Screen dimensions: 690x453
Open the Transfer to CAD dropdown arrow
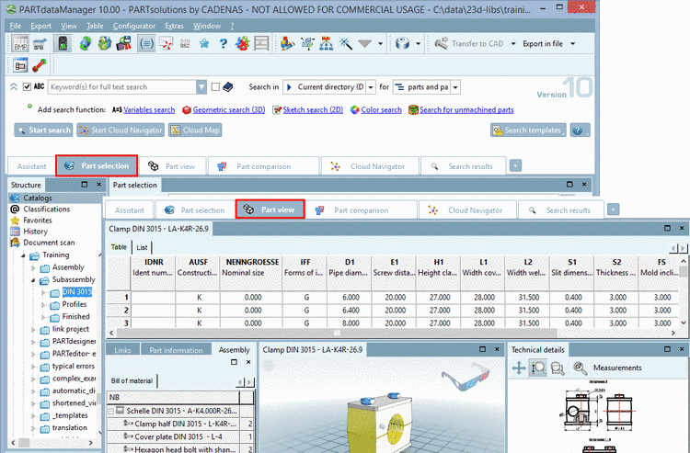pyautogui.click(x=513, y=43)
